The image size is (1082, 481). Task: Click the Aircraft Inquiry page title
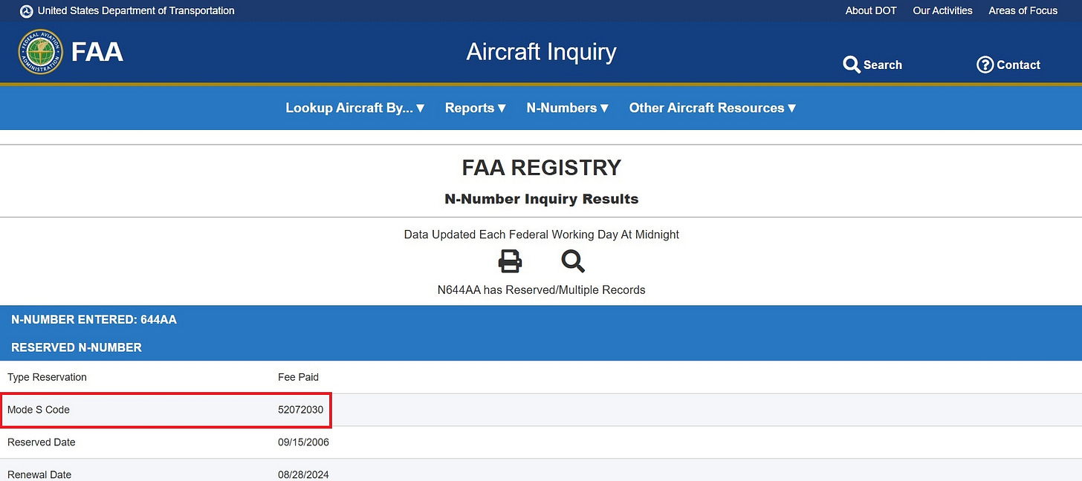pyautogui.click(x=541, y=52)
